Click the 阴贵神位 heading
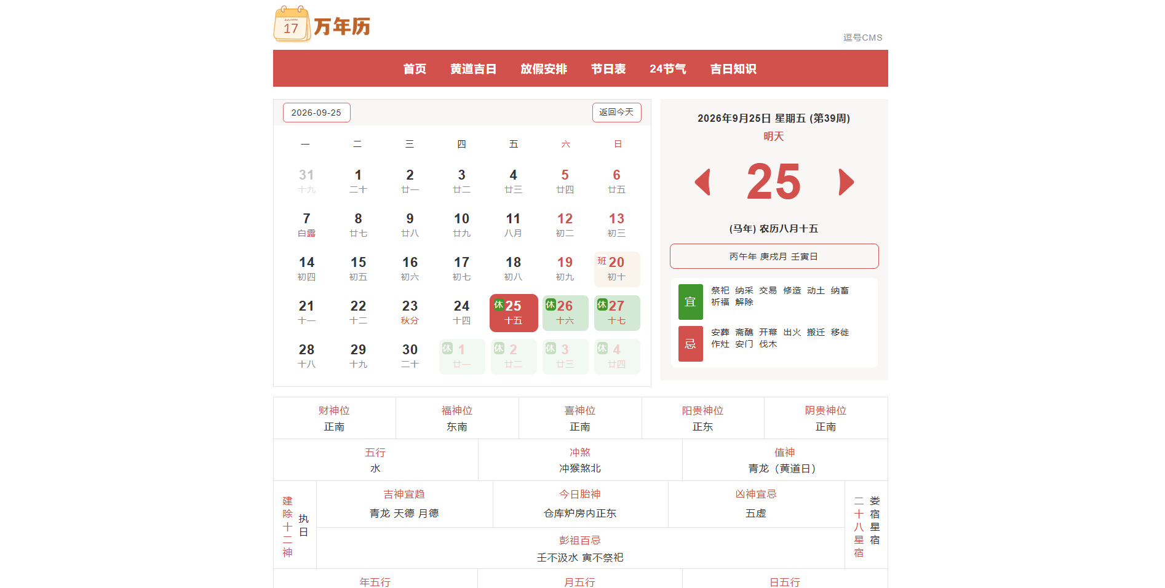Image resolution: width=1165 pixels, height=588 pixels. (x=825, y=410)
